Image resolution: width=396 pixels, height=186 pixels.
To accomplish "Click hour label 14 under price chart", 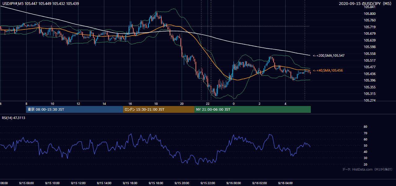I will 104,104.
